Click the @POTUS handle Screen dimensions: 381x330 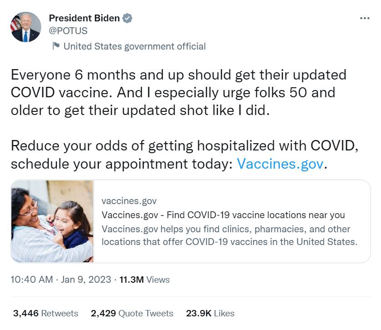(68, 31)
